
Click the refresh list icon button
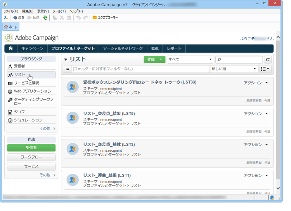tap(268, 60)
